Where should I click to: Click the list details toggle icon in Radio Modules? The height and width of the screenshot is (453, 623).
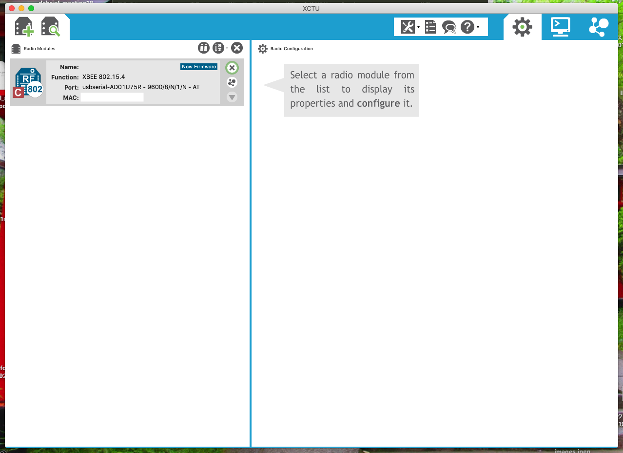(x=204, y=48)
